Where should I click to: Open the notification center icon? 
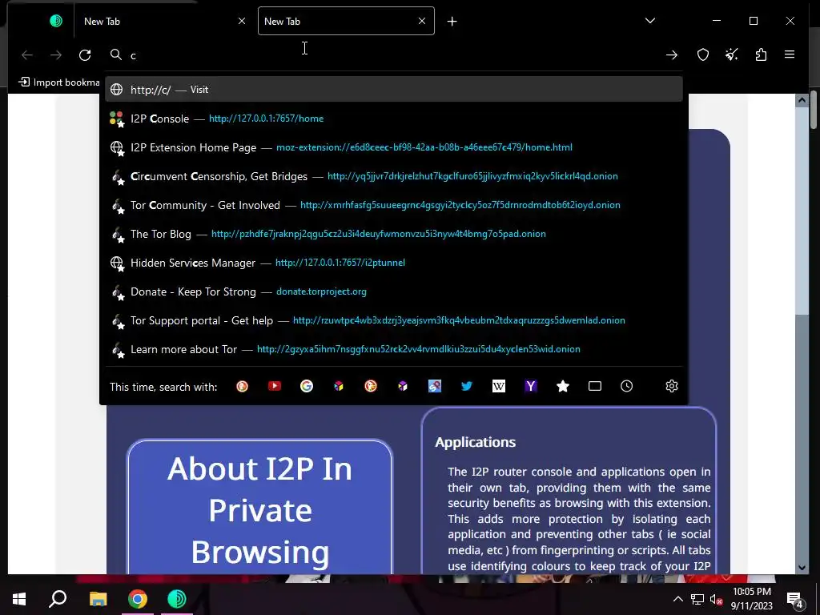click(x=794, y=600)
